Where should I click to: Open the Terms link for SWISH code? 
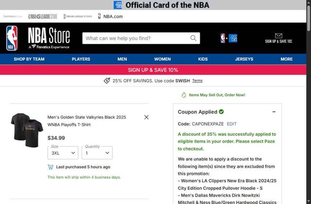pyautogui.click(x=197, y=81)
